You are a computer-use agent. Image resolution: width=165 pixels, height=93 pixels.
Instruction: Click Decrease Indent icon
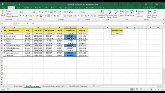tap(55, 16)
